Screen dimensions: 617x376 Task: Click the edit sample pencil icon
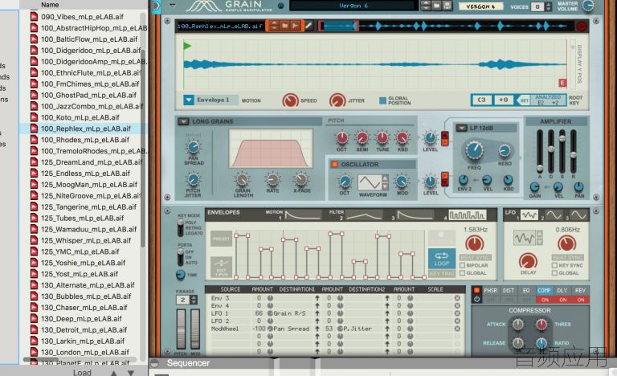point(308,26)
